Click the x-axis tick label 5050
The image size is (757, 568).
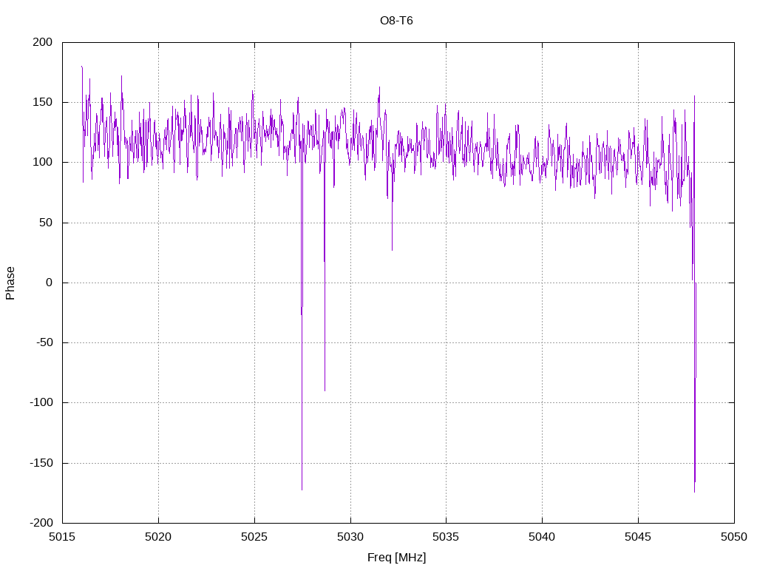coord(734,537)
